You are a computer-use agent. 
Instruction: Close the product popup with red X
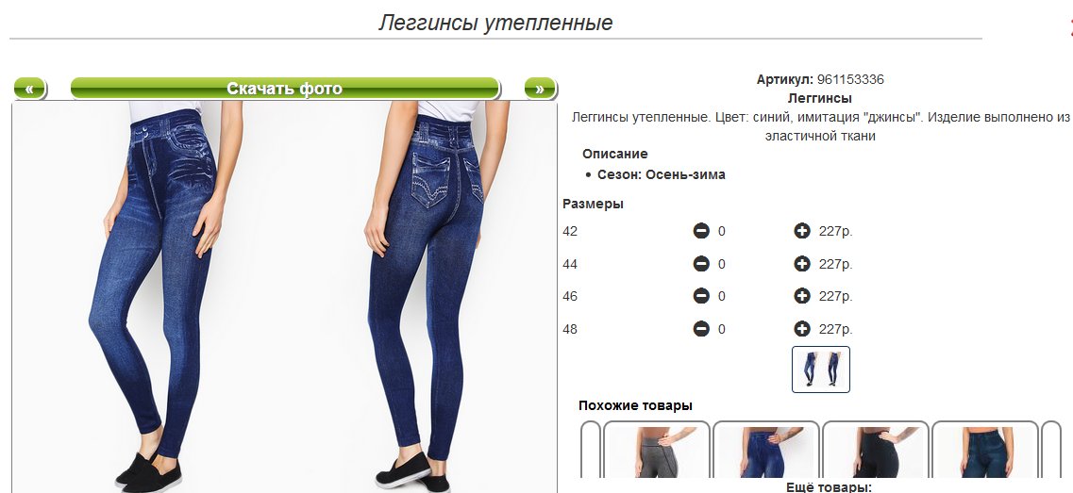pos(1069,27)
